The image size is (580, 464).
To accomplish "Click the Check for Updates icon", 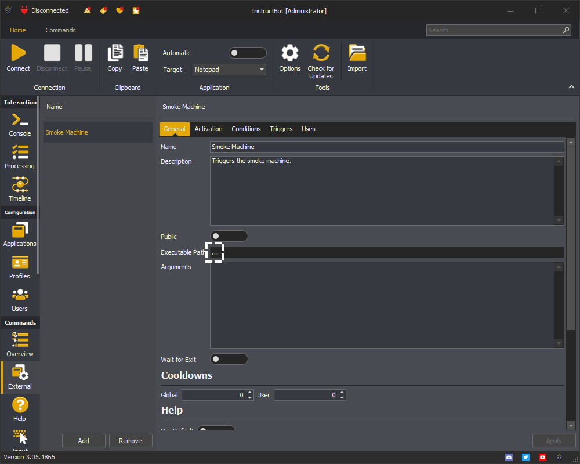I will [321, 53].
